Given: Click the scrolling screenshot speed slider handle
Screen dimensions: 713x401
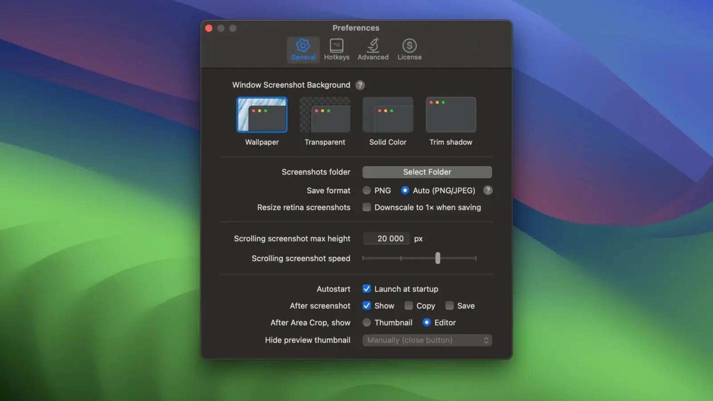Looking at the screenshot, I should point(438,258).
